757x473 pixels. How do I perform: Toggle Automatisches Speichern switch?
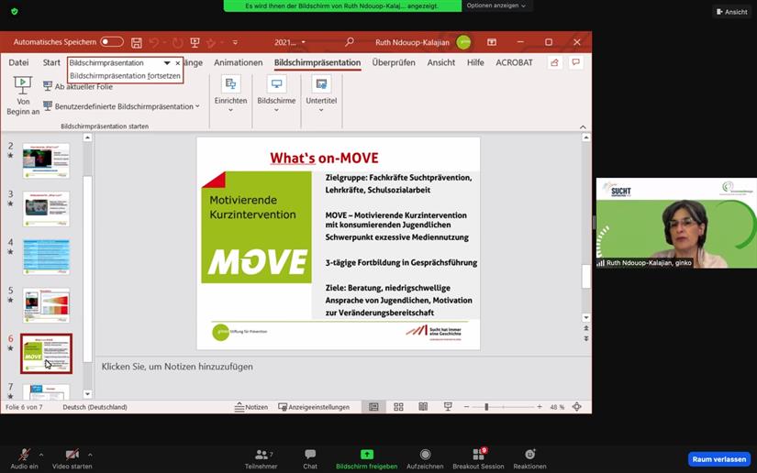click(x=112, y=42)
